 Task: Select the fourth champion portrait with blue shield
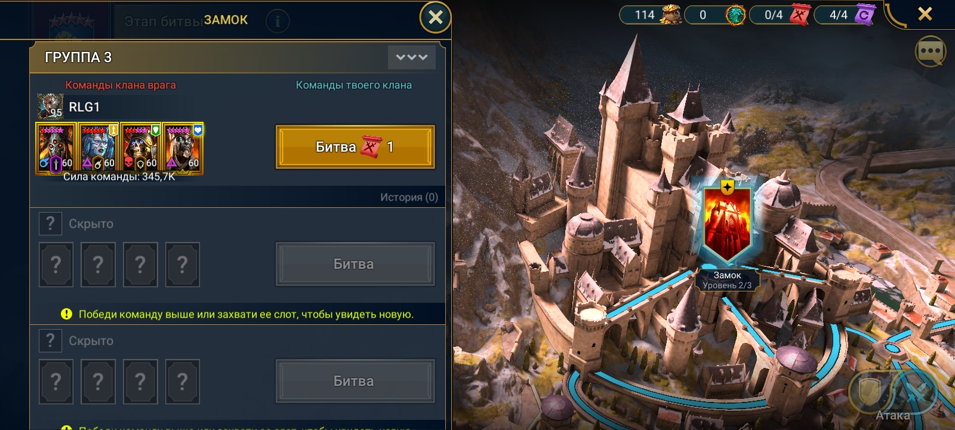[183, 148]
